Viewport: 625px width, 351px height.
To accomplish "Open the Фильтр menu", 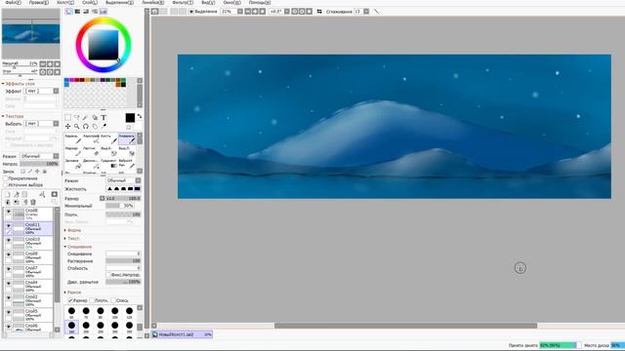I will click(x=183, y=2).
